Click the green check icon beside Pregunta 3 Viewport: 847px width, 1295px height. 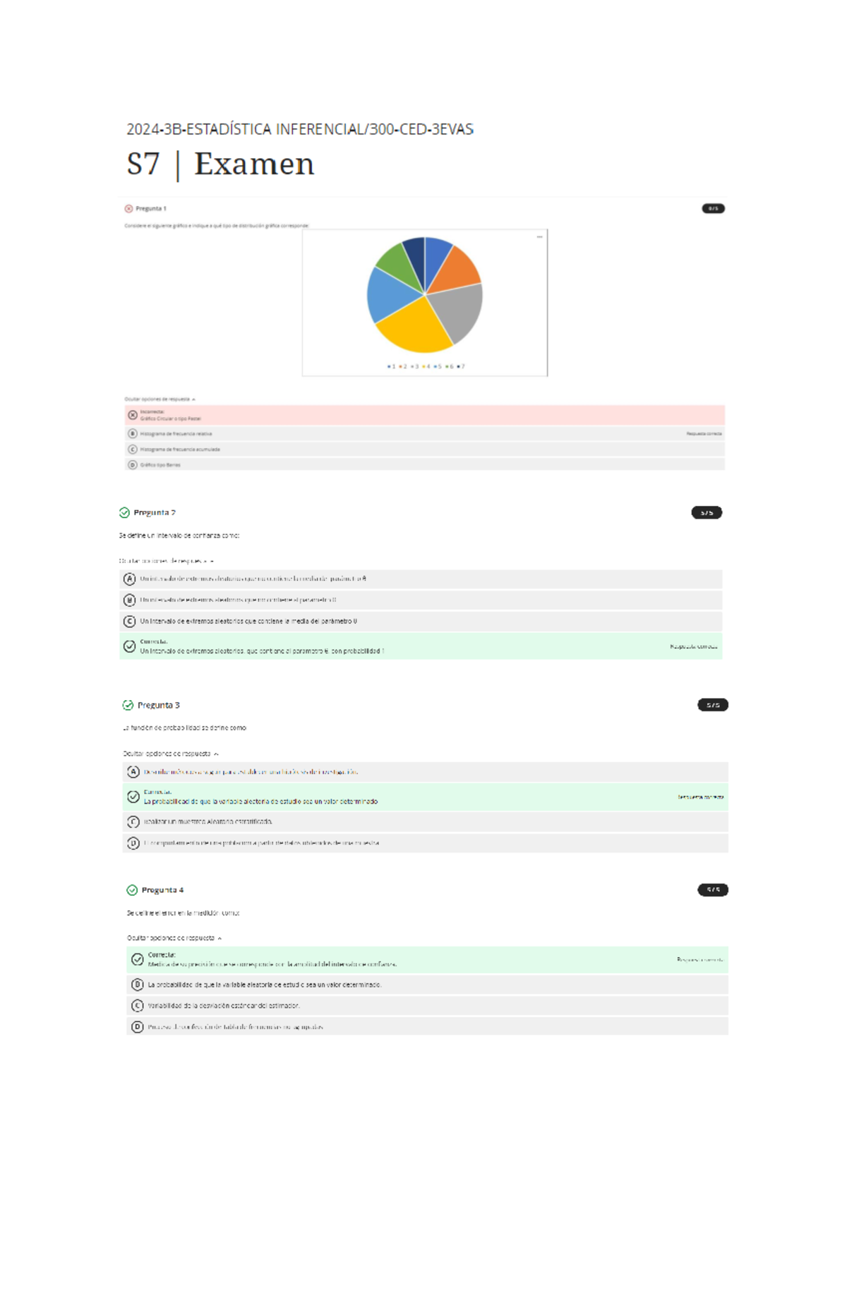point(128,705)
